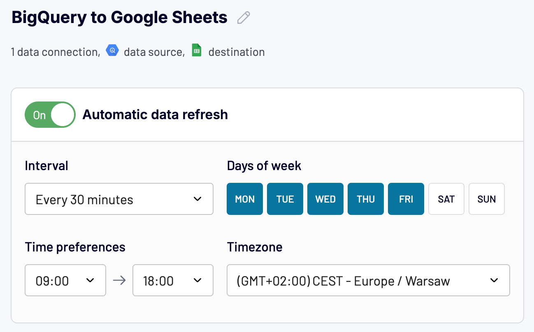Click the Google Sheets destination icon
The width and height of the screenshot is (534, 332).
(196, 50)
